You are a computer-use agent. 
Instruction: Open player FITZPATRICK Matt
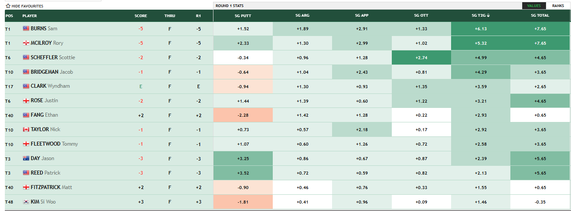click(x=51, y=187)
